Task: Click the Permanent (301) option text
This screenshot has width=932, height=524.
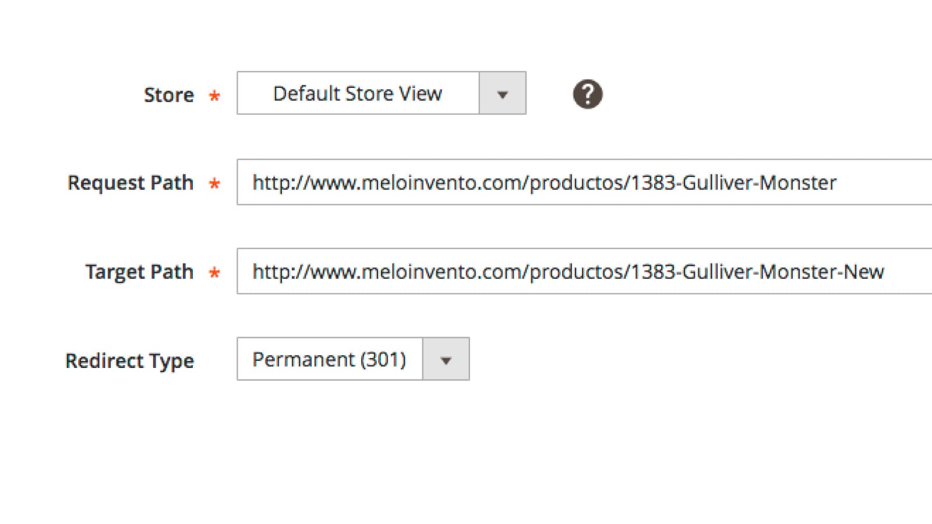Action: point(329,360)
